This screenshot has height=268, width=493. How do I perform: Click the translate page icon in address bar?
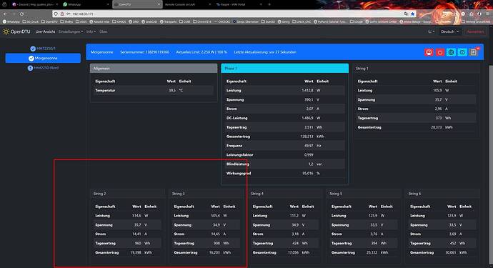407,14
